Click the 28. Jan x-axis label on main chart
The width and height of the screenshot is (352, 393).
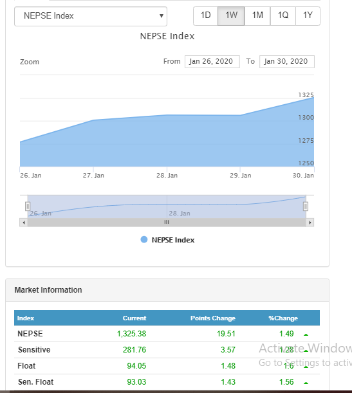pyautogui.click(x=167, y=176)
